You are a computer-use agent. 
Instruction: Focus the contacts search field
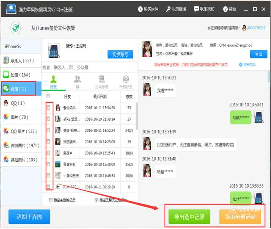(90, 67)
